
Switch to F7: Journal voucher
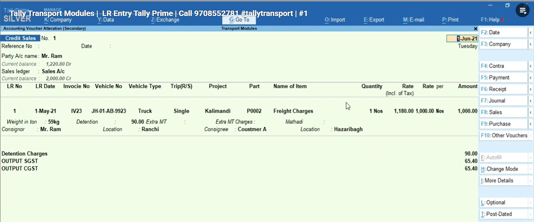click(x=503, y=101)
